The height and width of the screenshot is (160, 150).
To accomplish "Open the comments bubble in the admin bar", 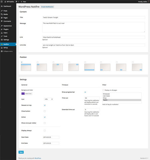I will coord(16,2).
